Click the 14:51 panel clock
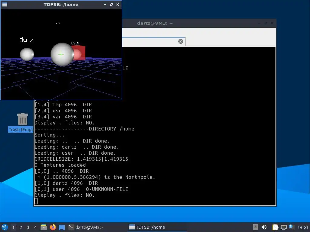310x232 pixels. (x=303, y=227)
